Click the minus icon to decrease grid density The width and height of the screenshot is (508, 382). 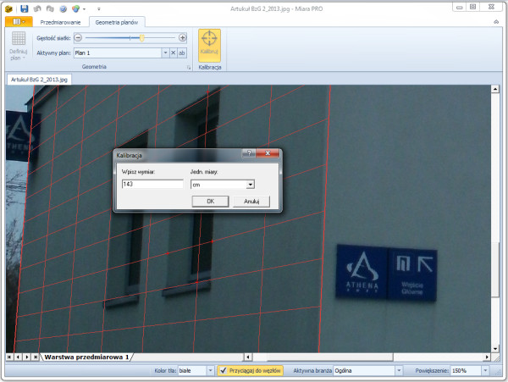(x=78, y=37)
